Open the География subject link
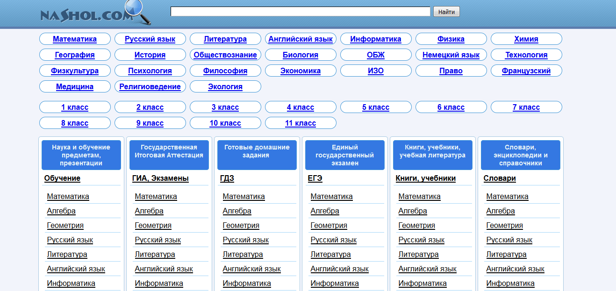This screenshot has width=616, height=291. 75,55
